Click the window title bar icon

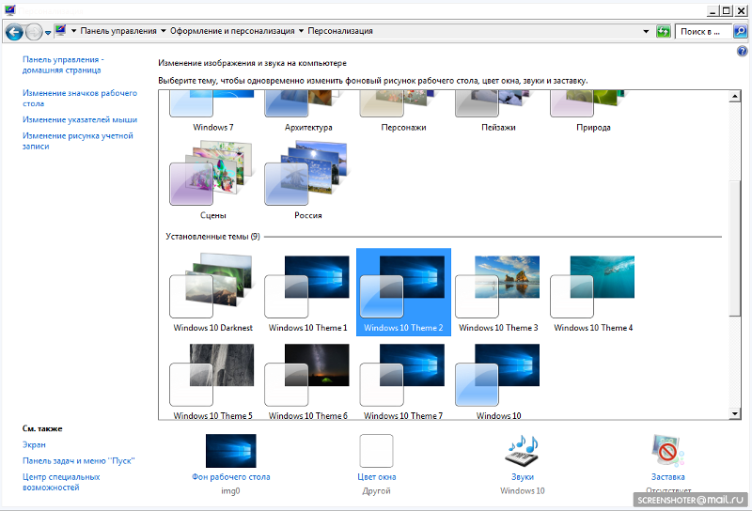10,10
